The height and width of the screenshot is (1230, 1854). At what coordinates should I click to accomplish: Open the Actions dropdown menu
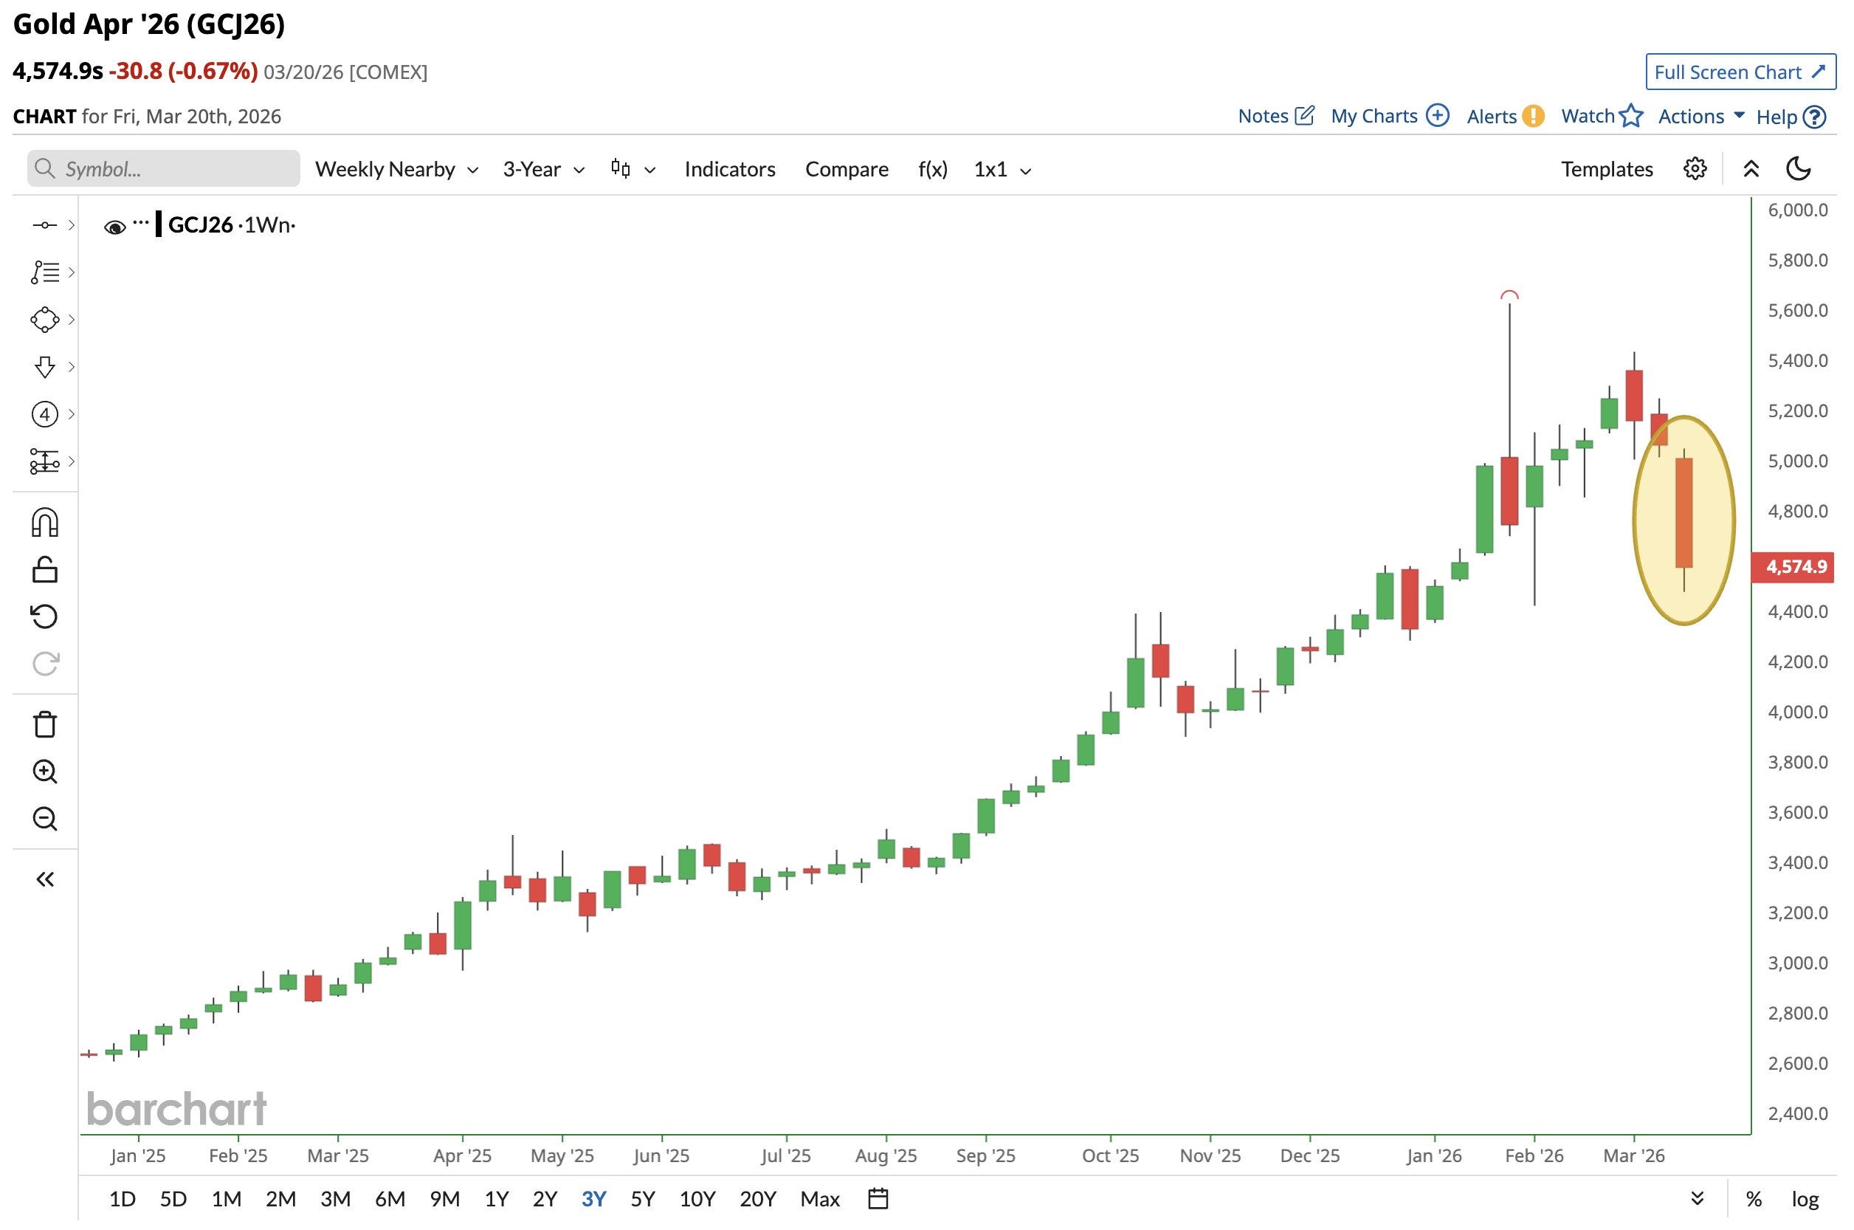click(x=1700, y=116)
